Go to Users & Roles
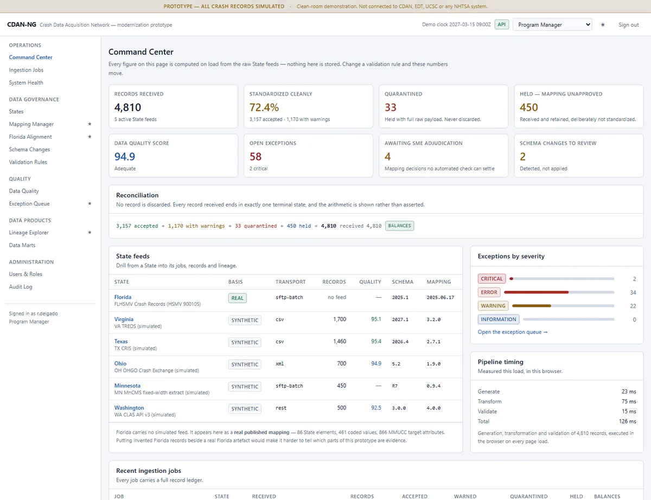The height and width of the screenshot is (500, 651). [25, 274]
